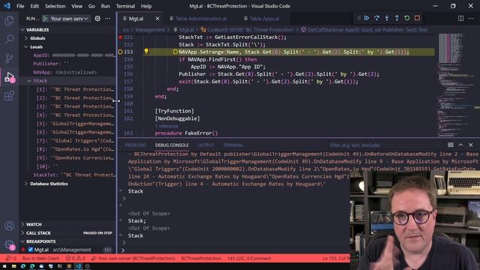This screenshot has height=270, width=480.
Task: Focus the debug console filter field
Action: pos(385,145)
